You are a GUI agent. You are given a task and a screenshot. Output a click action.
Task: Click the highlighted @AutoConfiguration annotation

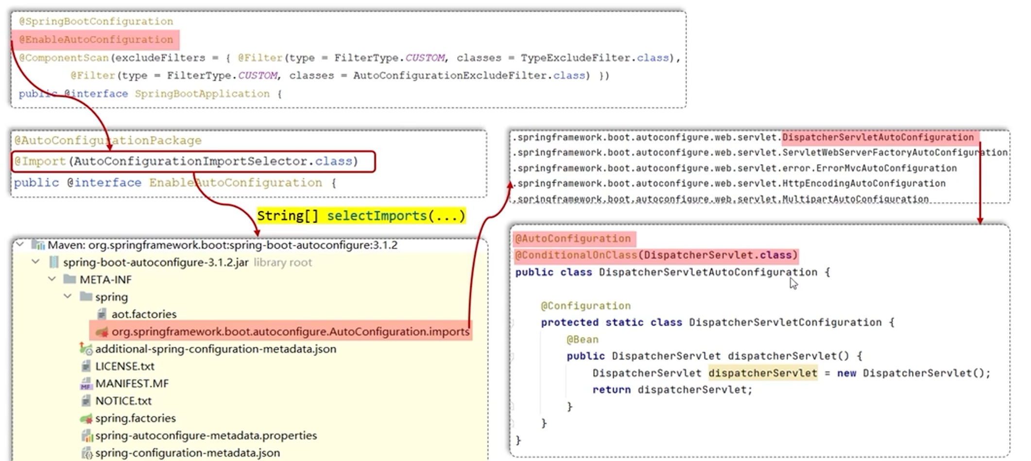point(572,239)
